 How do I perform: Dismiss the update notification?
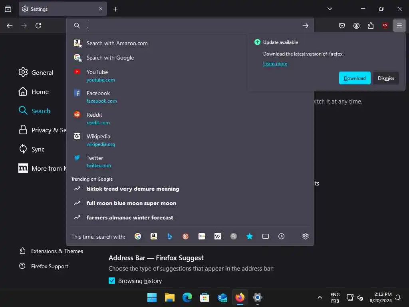tap(386, 78)
